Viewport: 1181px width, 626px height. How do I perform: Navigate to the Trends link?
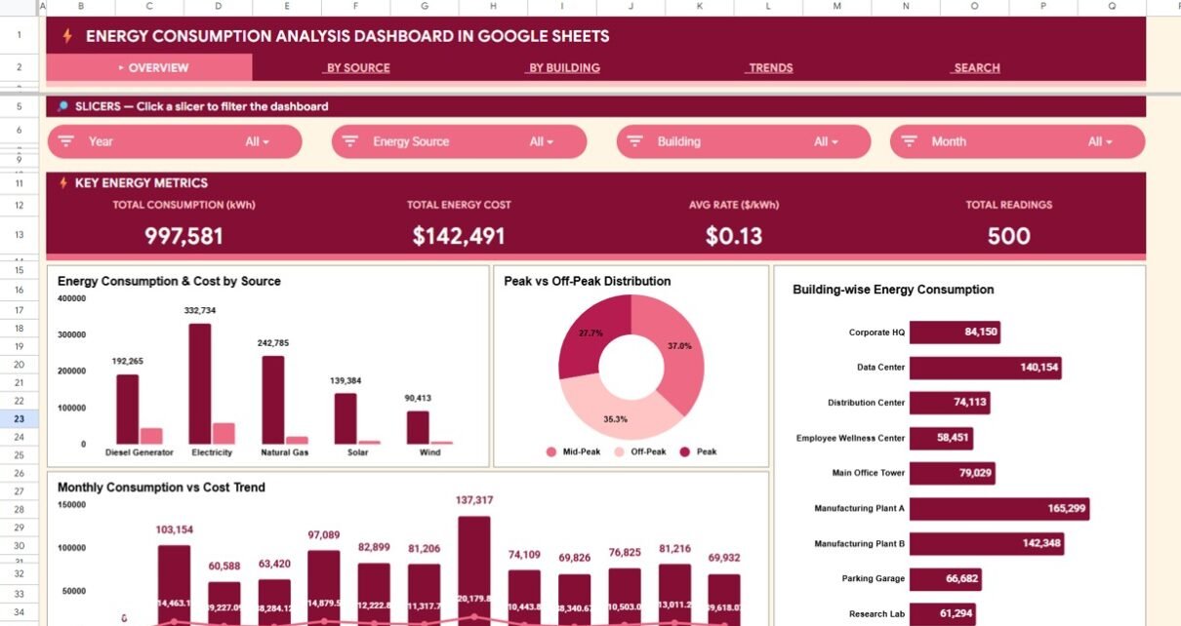tap(770, 68)
